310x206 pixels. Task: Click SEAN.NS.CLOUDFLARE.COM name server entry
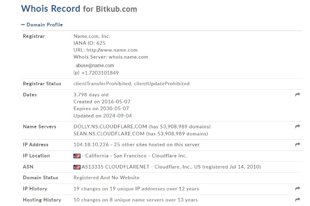[x=141, y=134]
